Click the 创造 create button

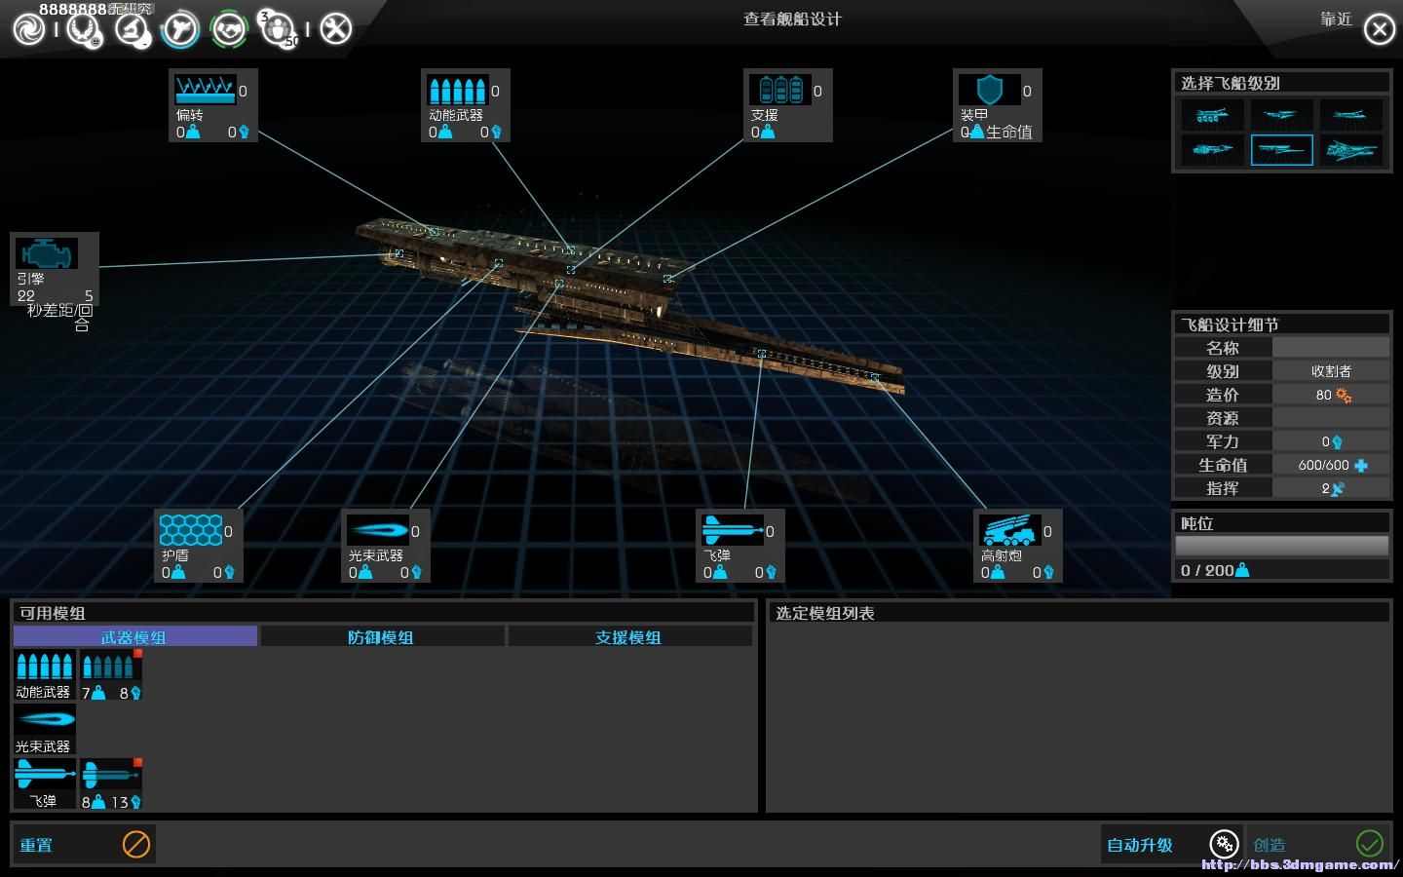pos(1317,844)
